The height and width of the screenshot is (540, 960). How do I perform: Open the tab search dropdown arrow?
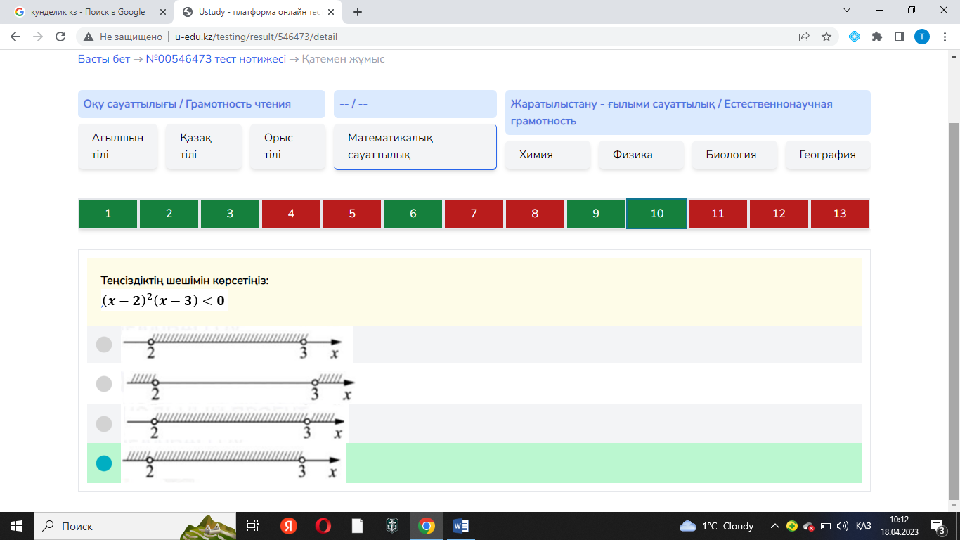coord(847,11)
